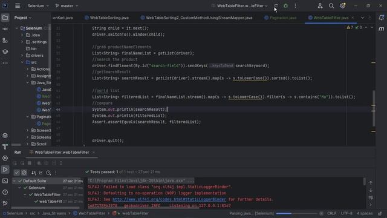387x218 pixels.
Task: Open more options in Run panel toolbar
Action: tap(61, 163)
